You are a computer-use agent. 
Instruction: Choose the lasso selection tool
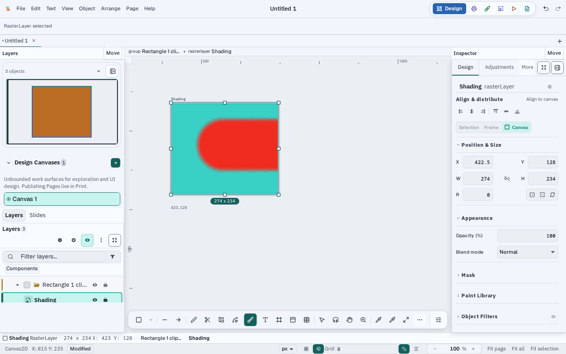[336, 320]
